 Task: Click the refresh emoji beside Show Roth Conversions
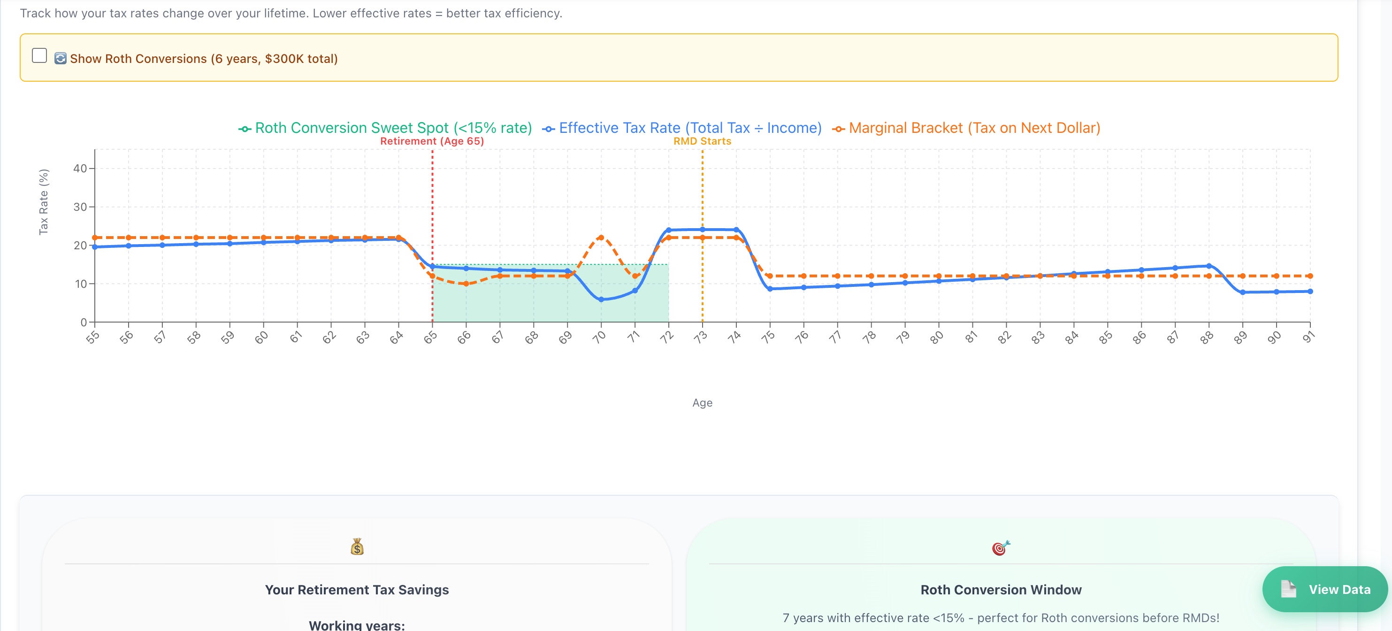(61, 58)
